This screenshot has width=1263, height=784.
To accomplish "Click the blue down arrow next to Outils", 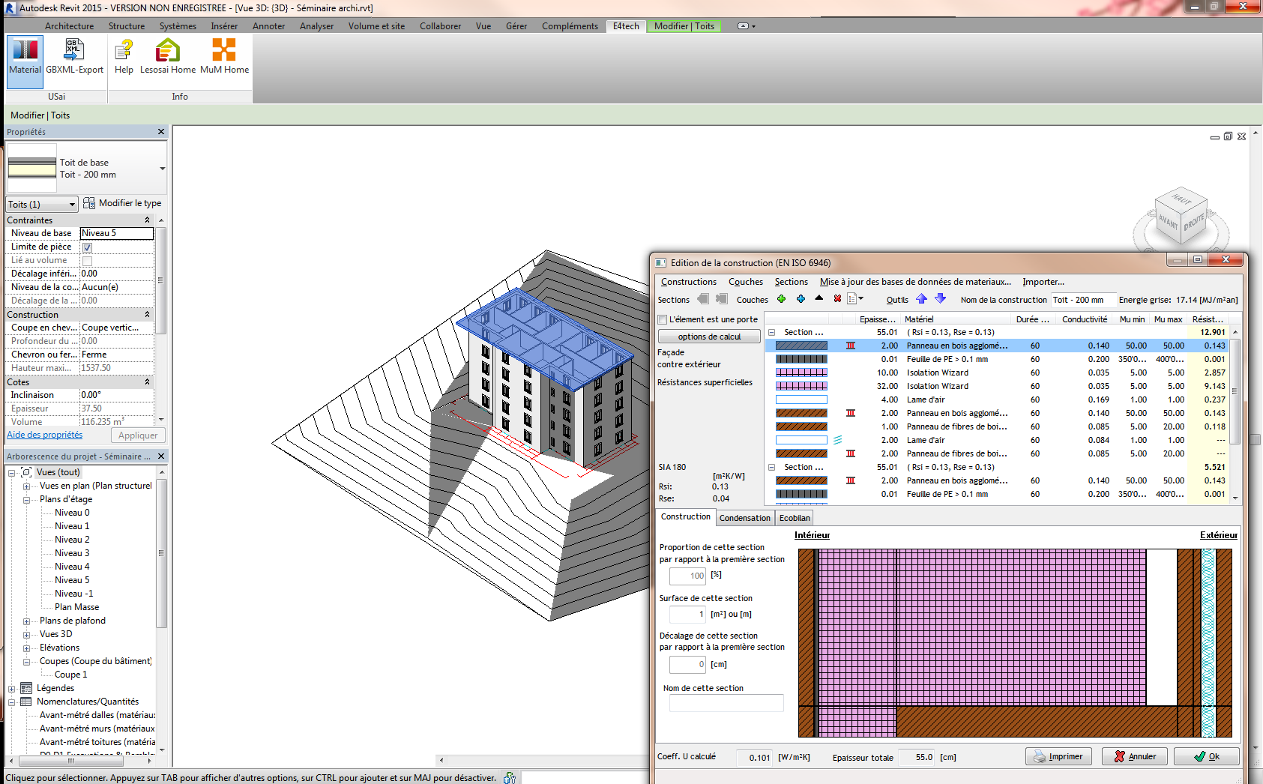I will click(x=940, y=299).
